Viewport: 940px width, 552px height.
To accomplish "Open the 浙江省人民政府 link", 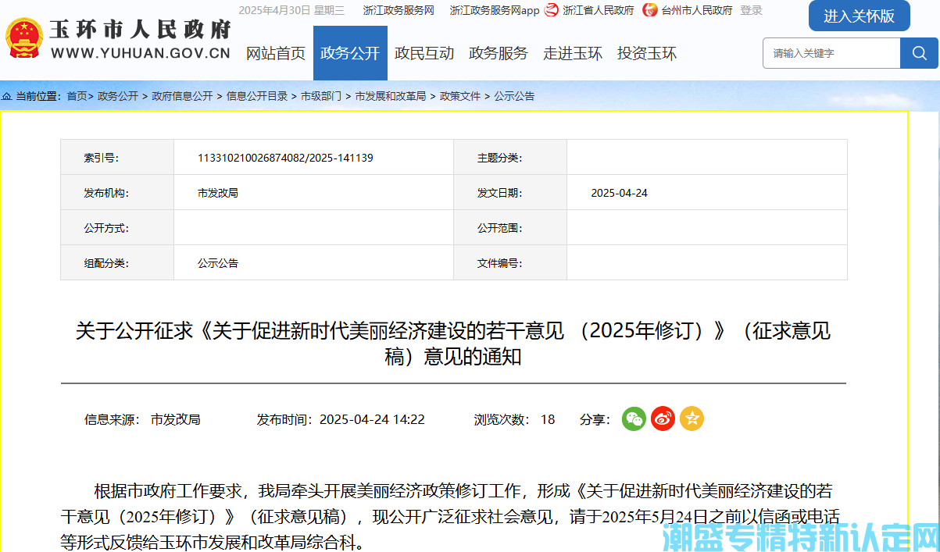I will coord(599,10).
